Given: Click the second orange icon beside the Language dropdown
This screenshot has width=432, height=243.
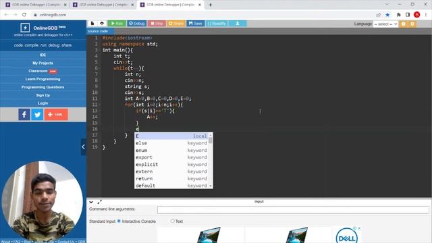Looking at the screenshot, I should 412,24.
